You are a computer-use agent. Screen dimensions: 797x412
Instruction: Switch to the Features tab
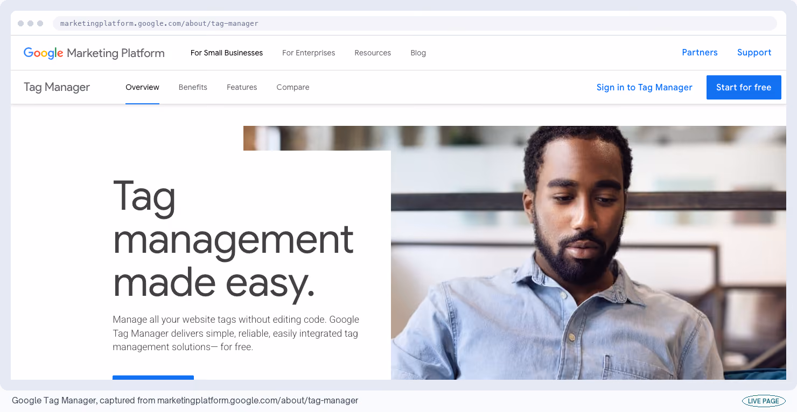pos(242,87)
